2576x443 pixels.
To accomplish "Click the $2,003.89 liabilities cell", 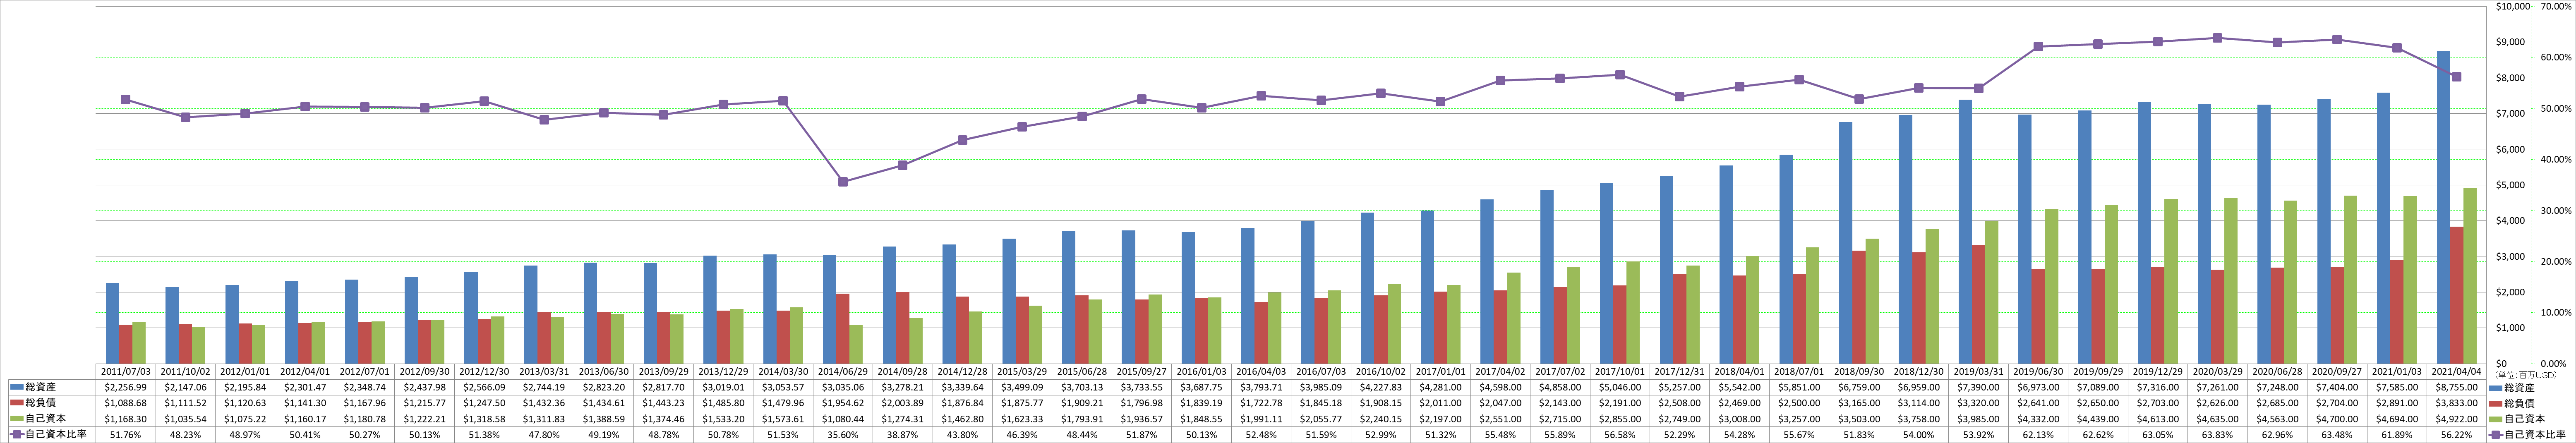I will pos(902,403).
